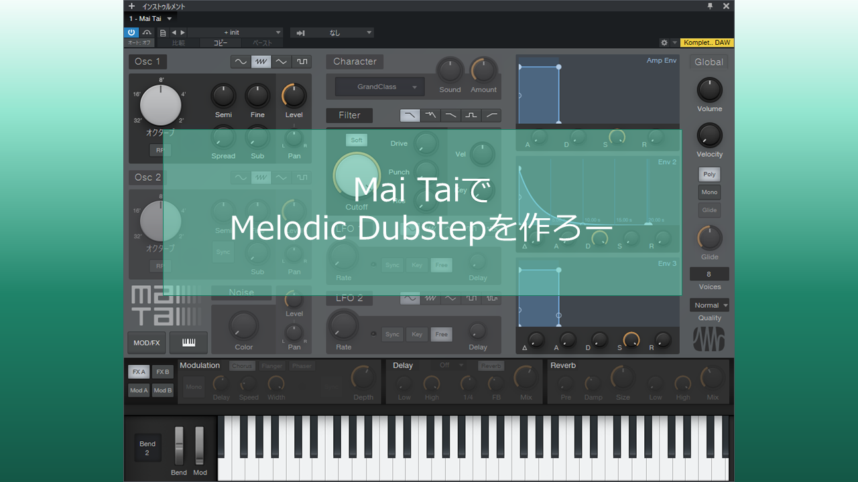Open the 1 - Mai Tai instrument dropdown
Screen dimensions: 858x482
tap(151, 19)
